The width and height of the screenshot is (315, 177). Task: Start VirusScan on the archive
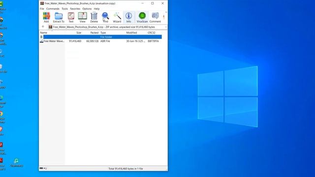[142, 17]
